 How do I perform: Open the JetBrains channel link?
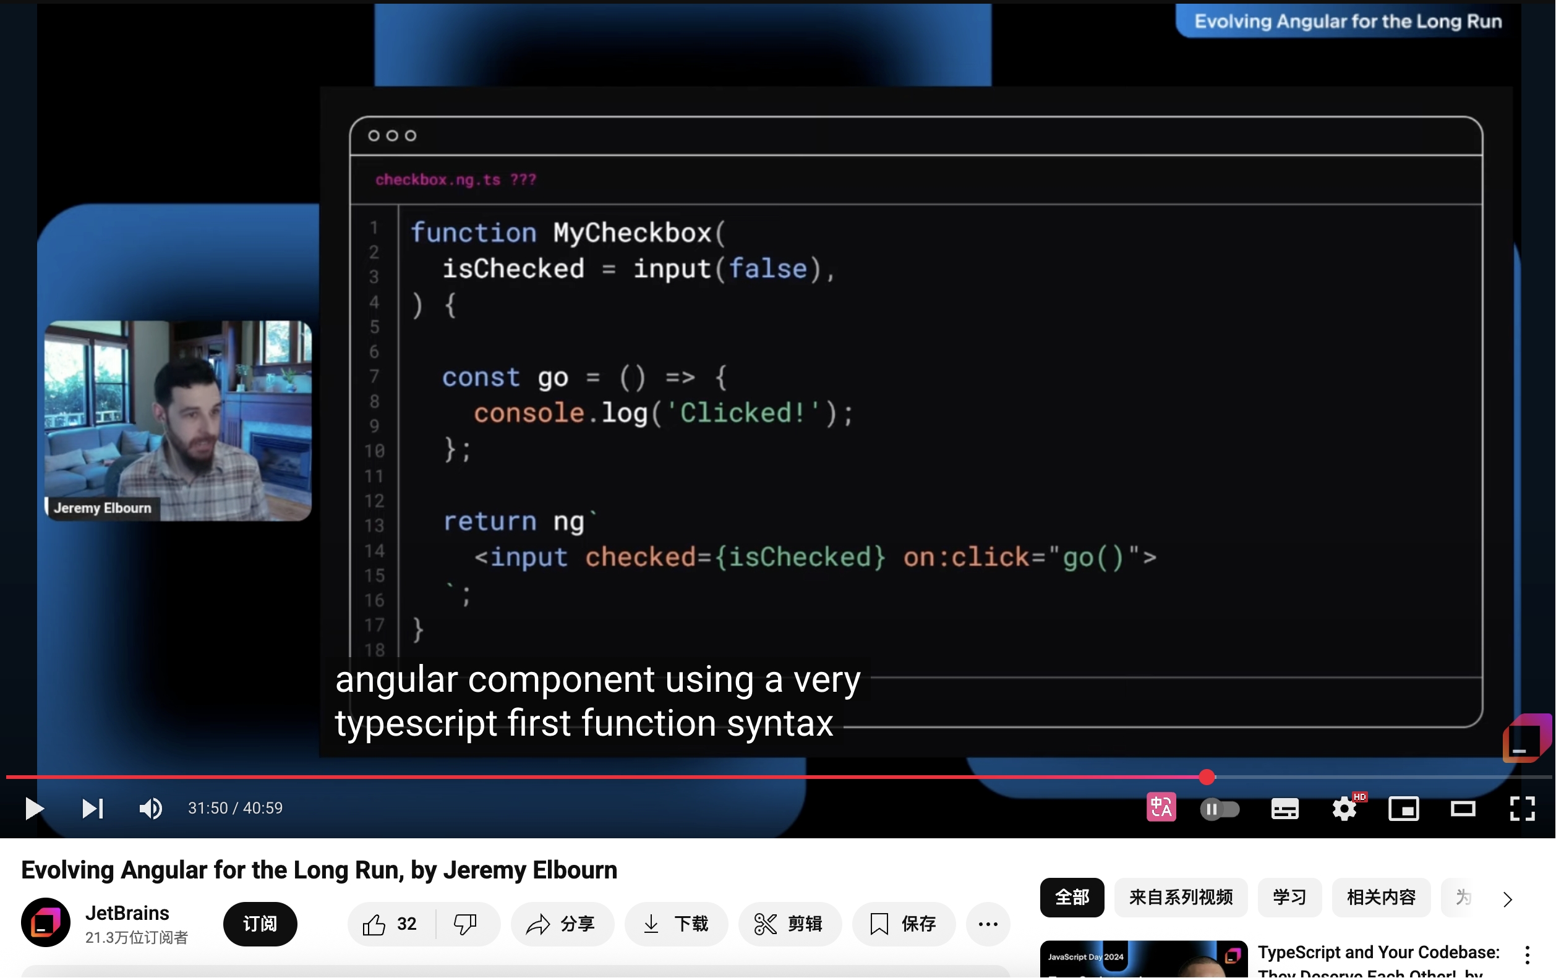(x=127, y=912)
